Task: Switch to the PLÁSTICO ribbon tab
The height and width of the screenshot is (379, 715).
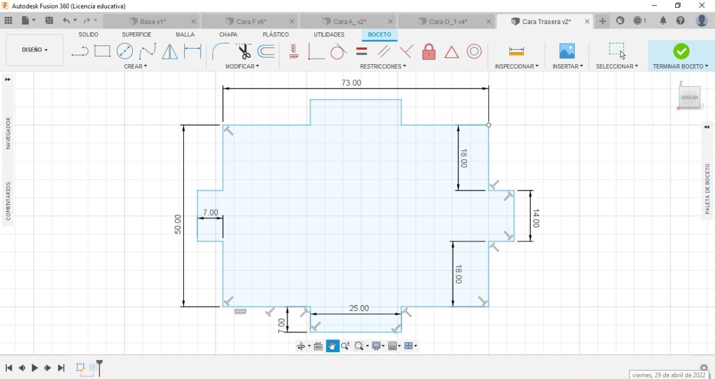Action: pos(276,35)
